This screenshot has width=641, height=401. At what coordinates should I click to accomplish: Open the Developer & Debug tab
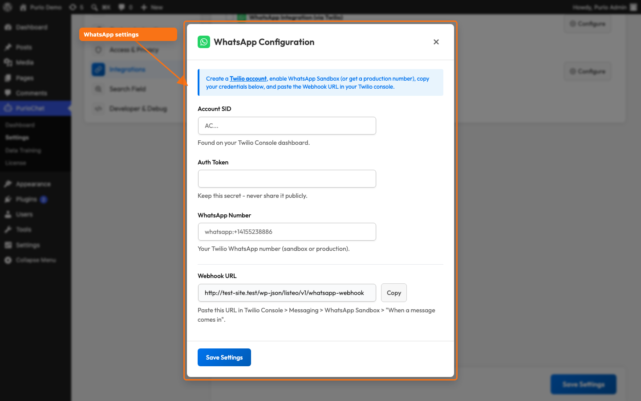[138, 109]
